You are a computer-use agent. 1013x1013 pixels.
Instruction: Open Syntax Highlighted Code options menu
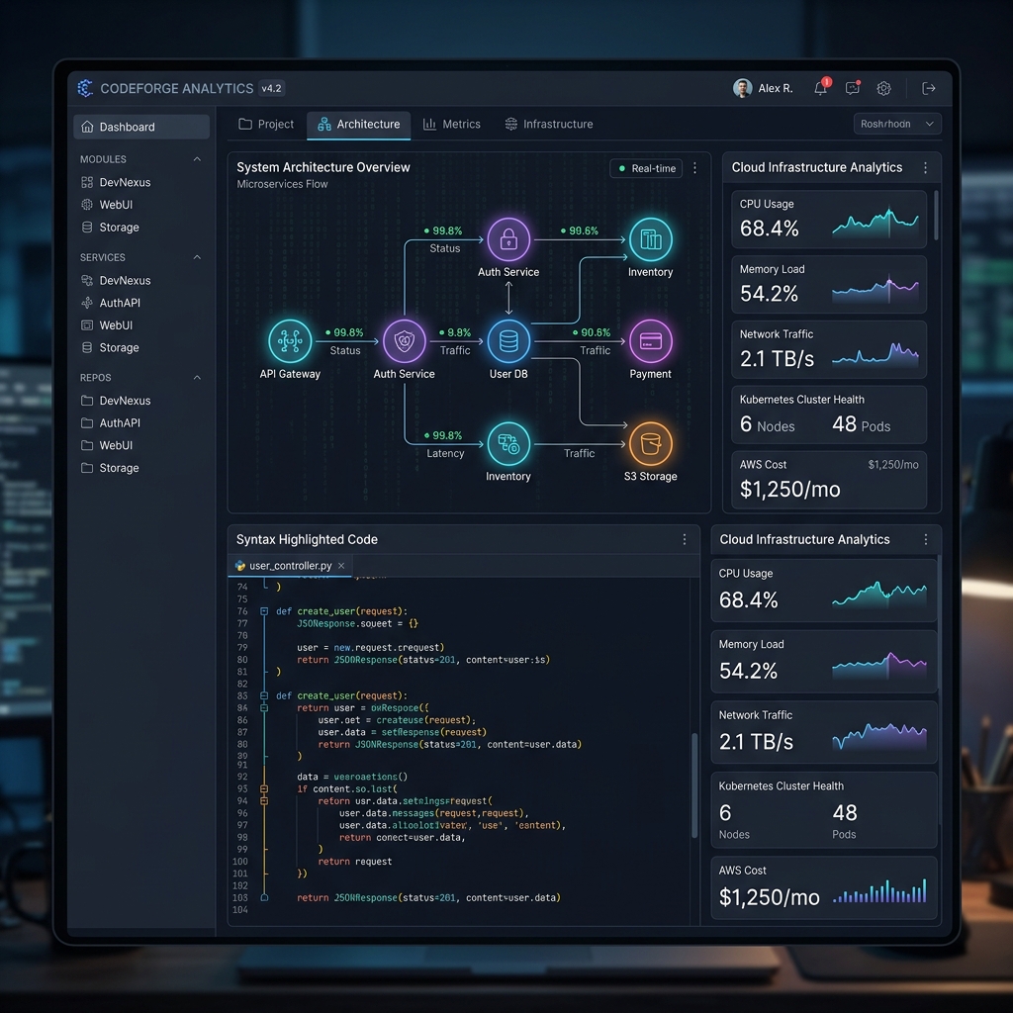coord(685,539)
